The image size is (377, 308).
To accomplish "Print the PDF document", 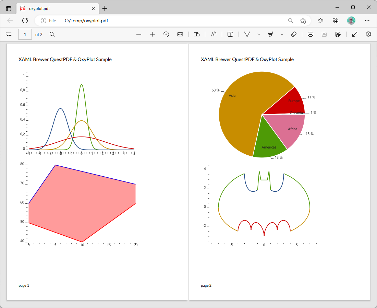I will coord(311,34).
